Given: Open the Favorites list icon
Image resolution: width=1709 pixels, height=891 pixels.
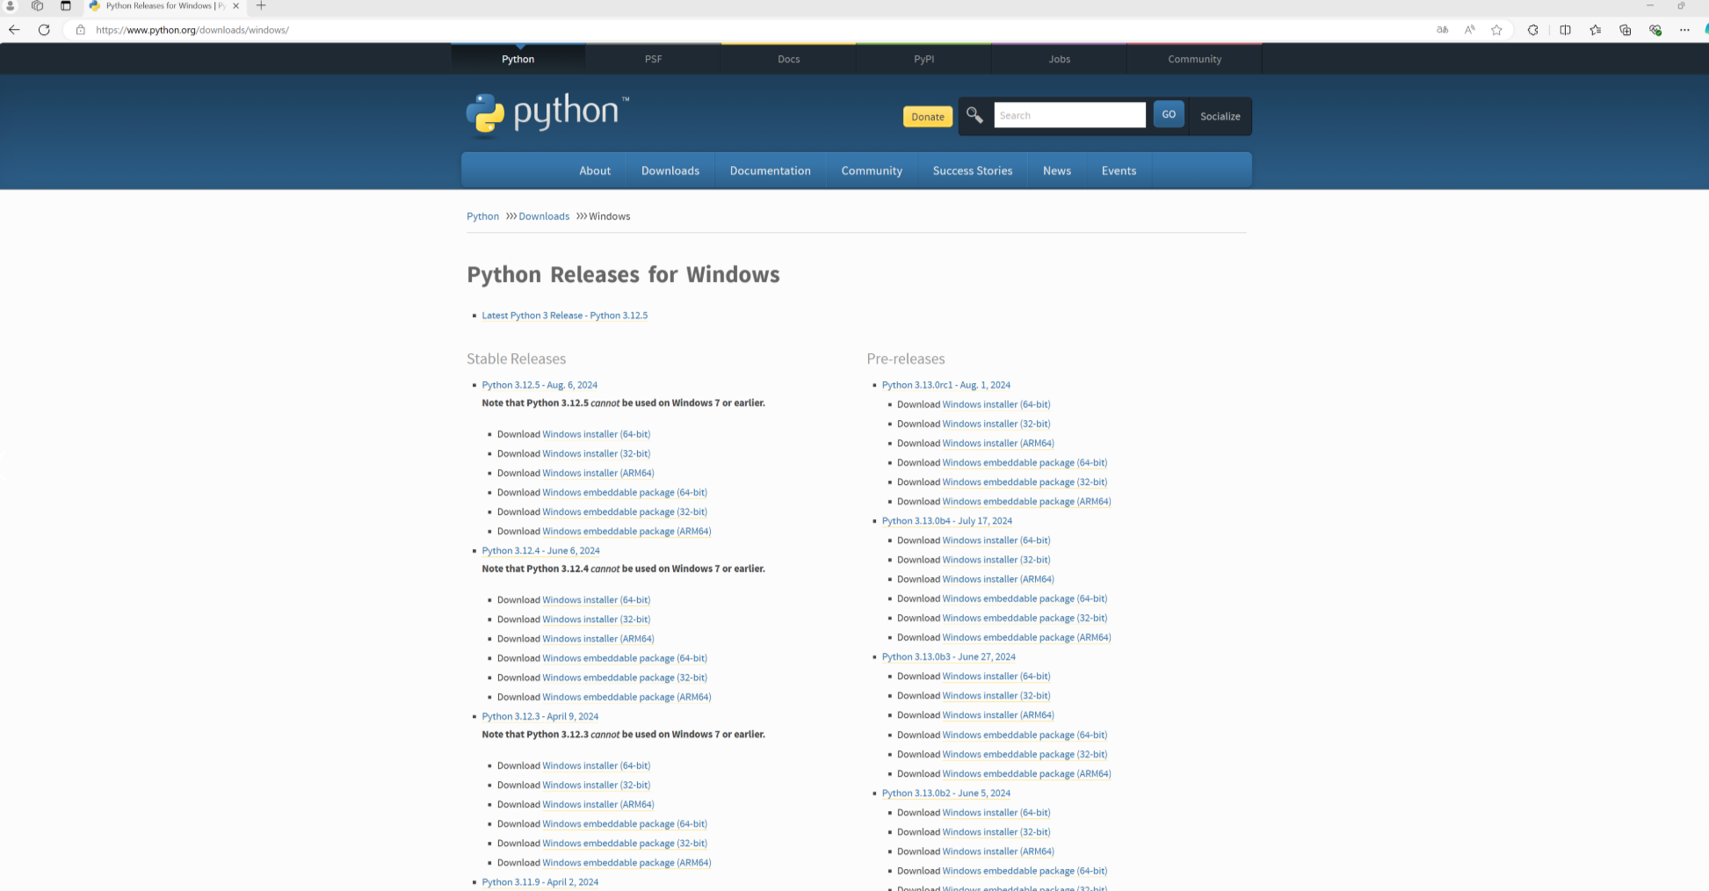Looking at the screenshot, I should (1595, 30).
